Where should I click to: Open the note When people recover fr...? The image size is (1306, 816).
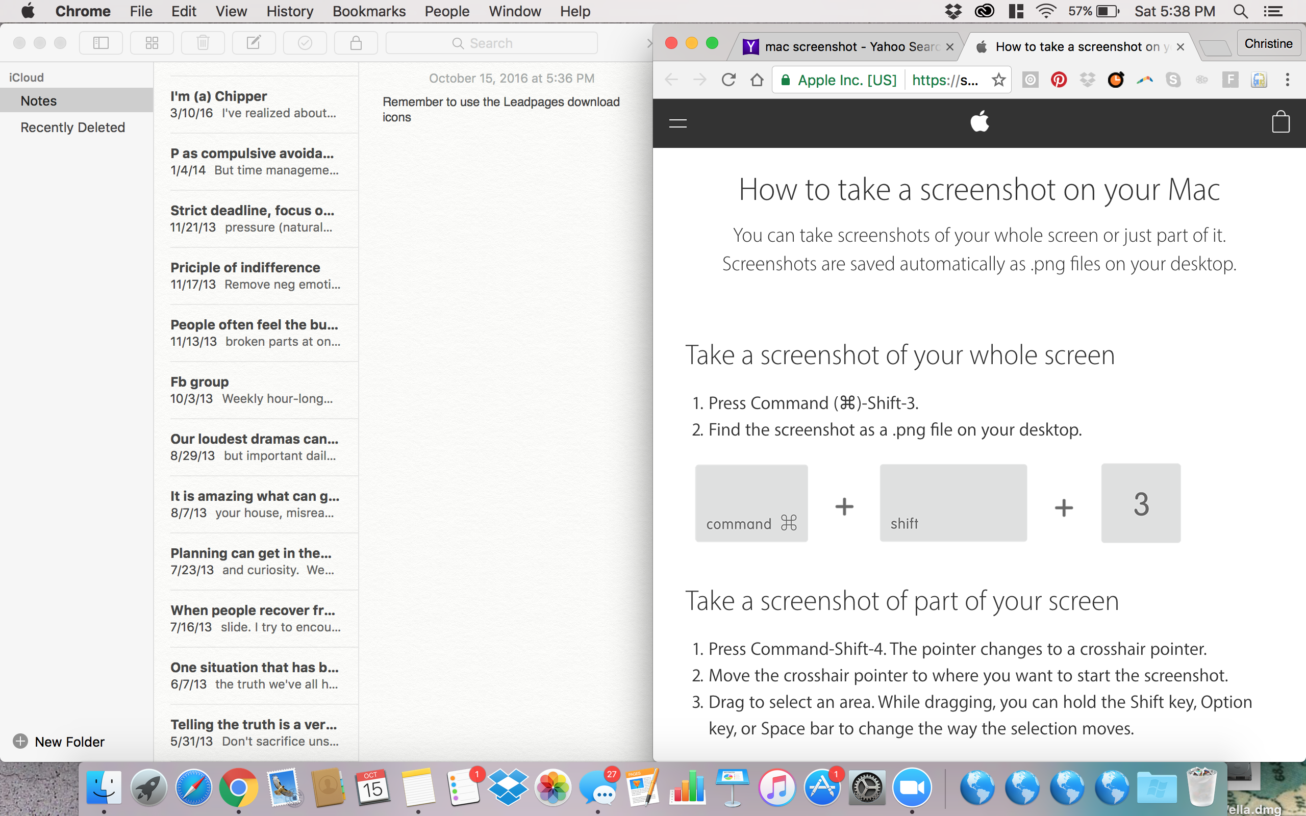[x=256, y=619]
